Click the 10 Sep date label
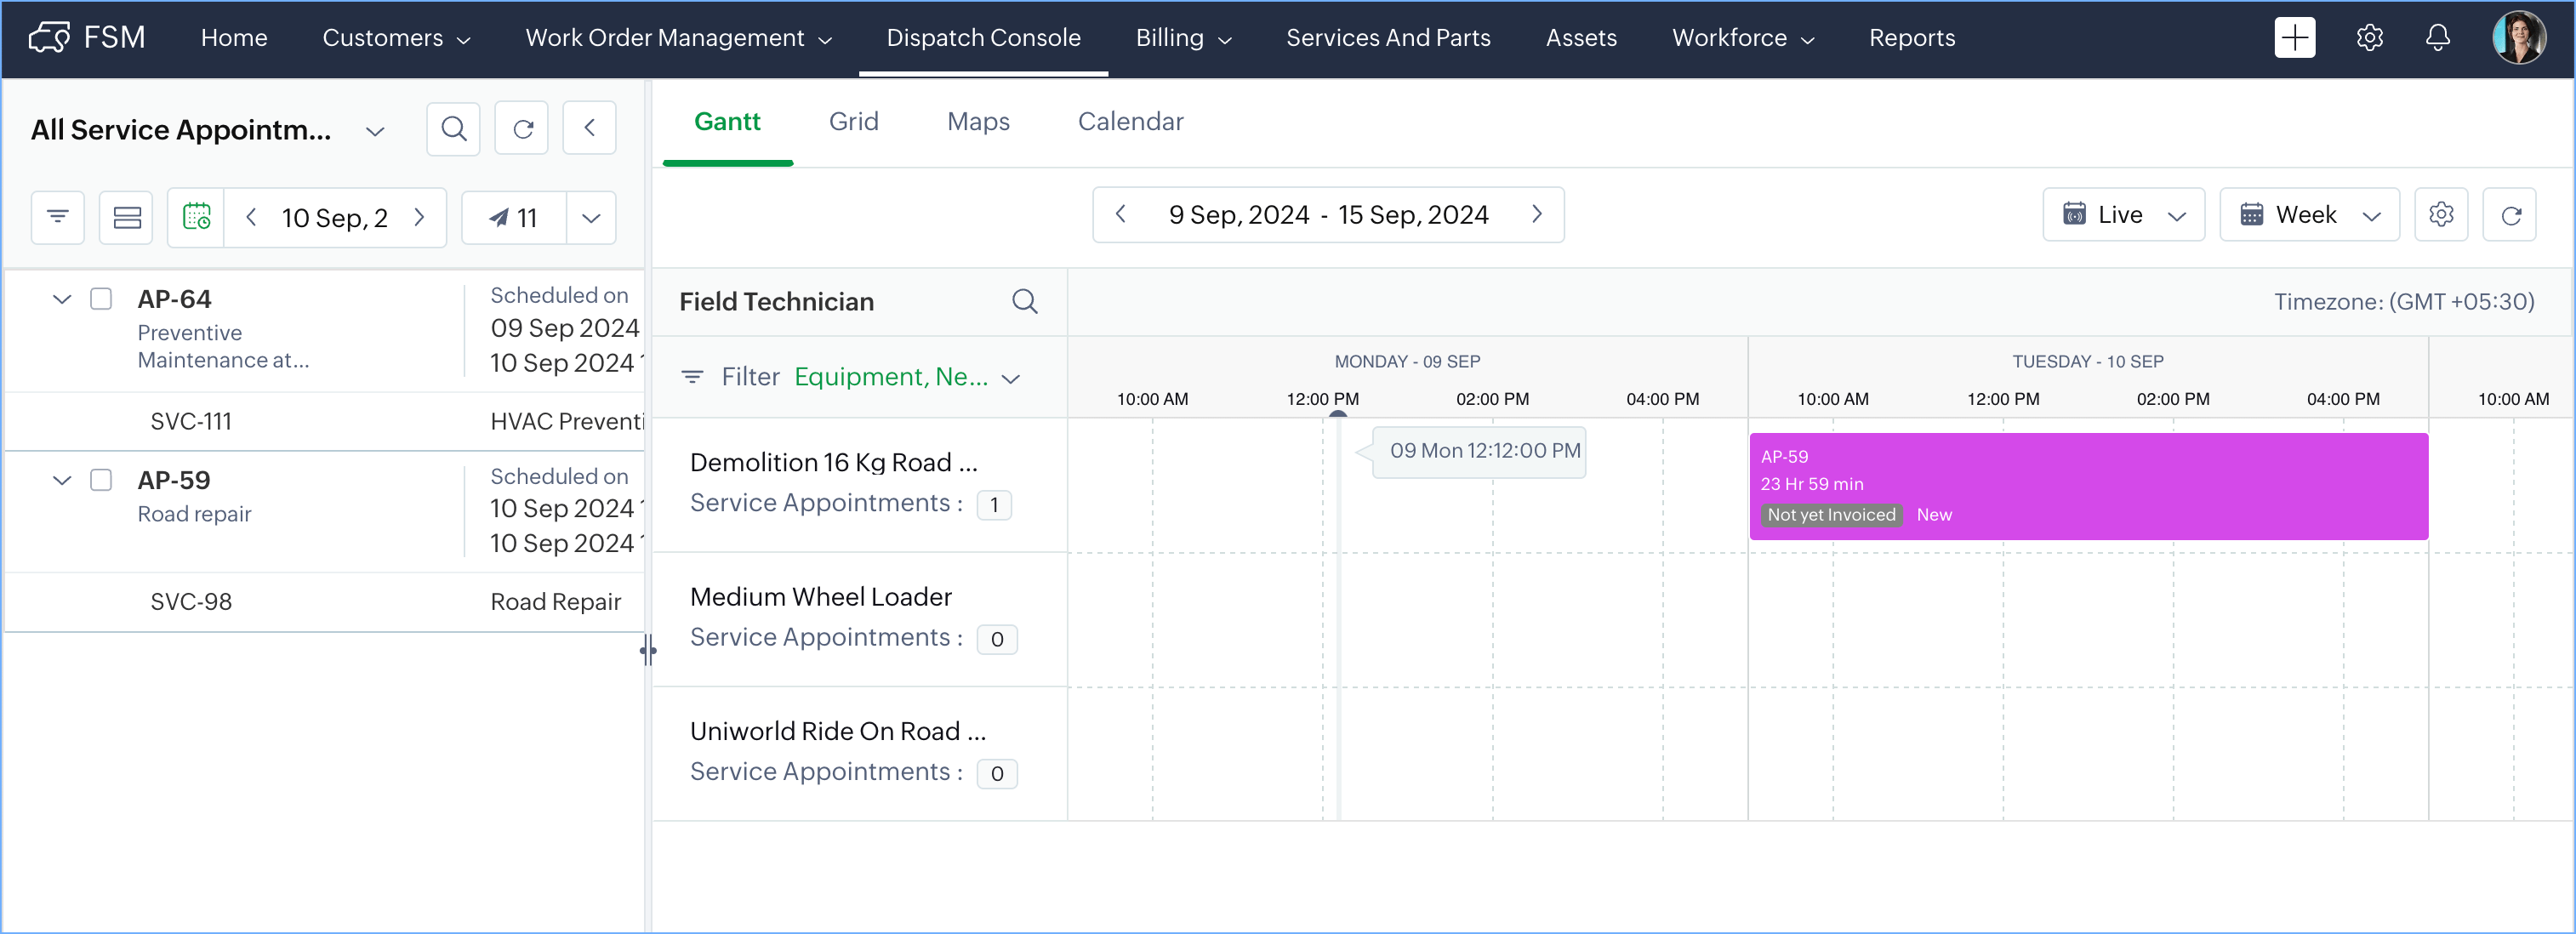 tap(334, 217)
